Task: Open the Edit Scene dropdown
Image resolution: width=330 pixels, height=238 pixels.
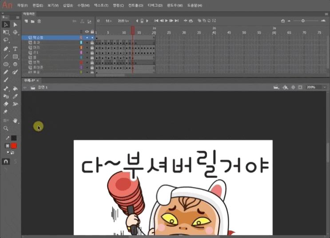Action: (276, 87)
